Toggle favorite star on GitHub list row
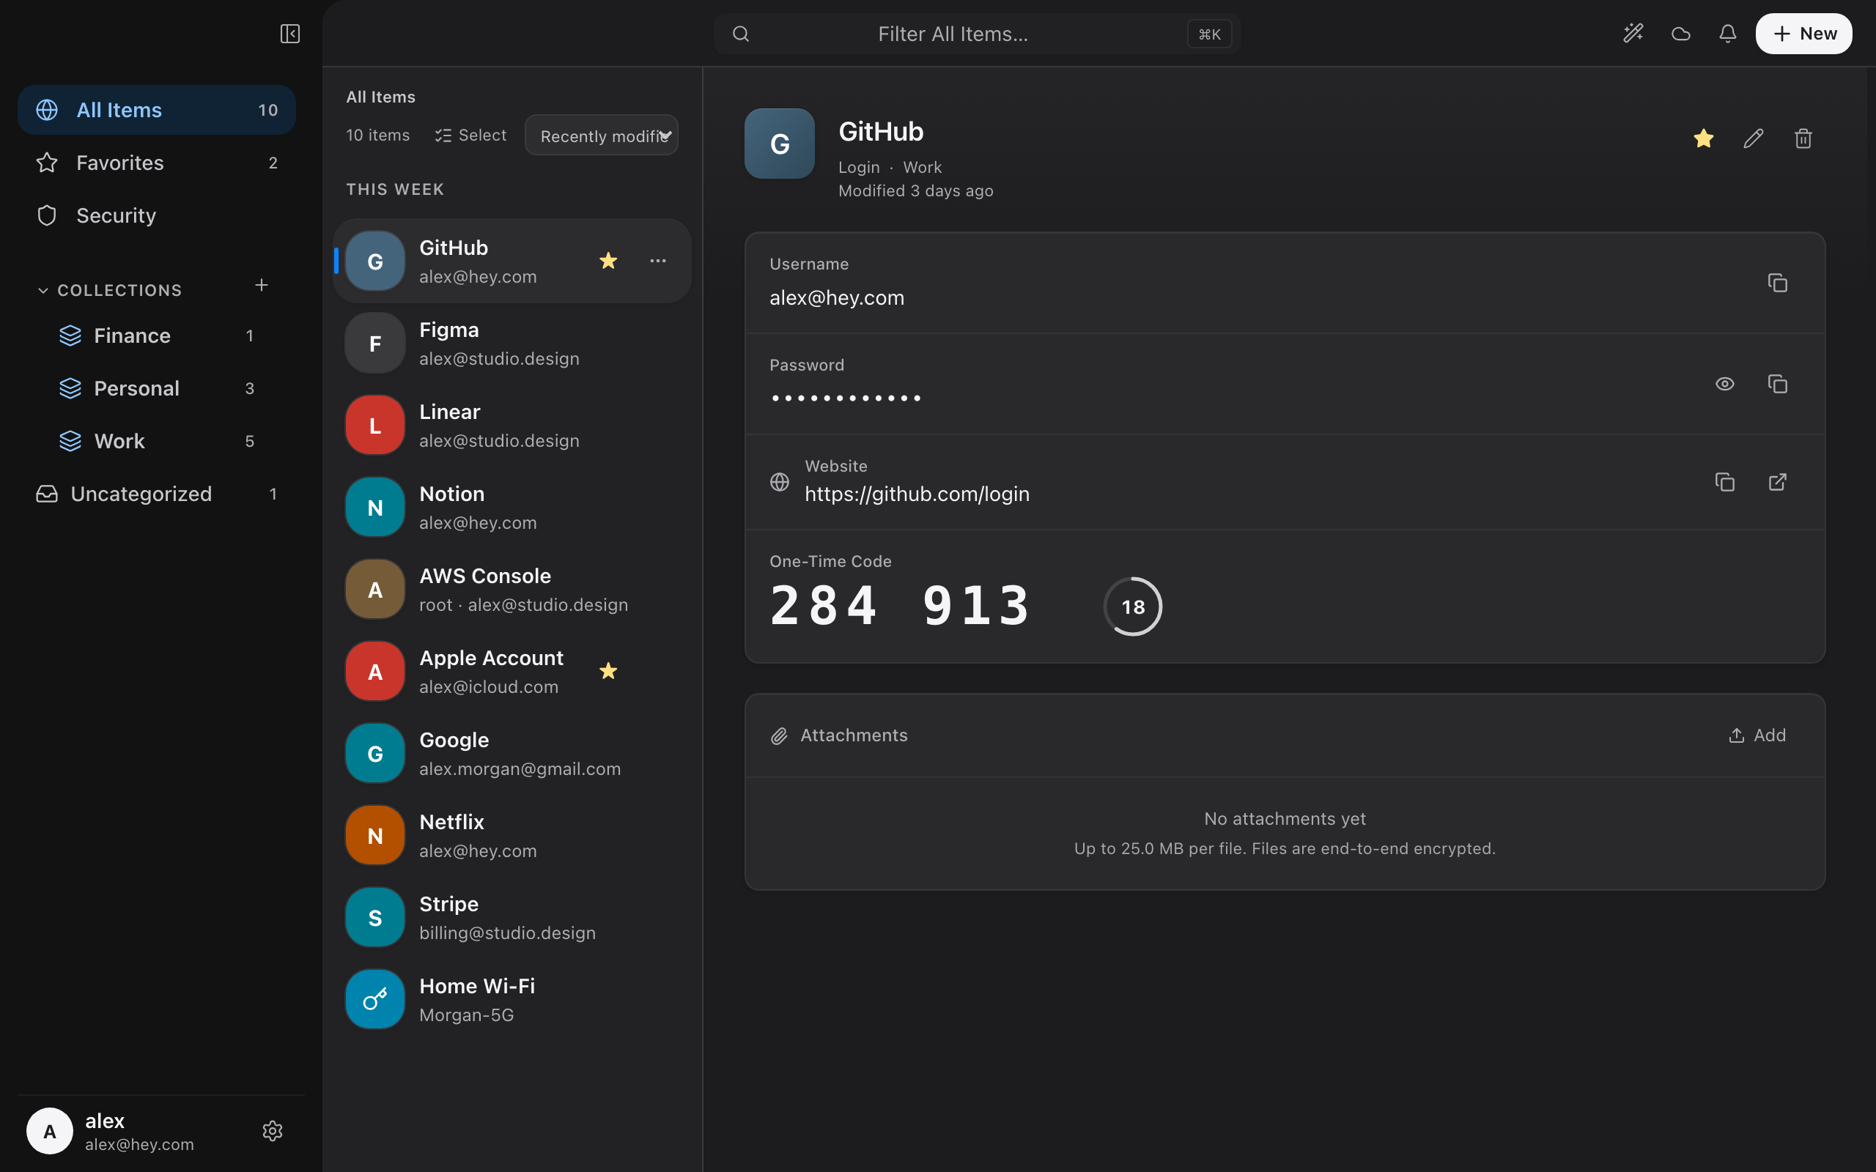This screenshot has height=1172, width=1876. click(608, 262)
